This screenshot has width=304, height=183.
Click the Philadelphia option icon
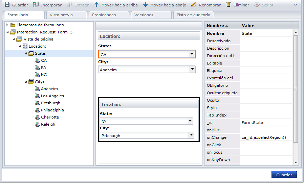37,110
